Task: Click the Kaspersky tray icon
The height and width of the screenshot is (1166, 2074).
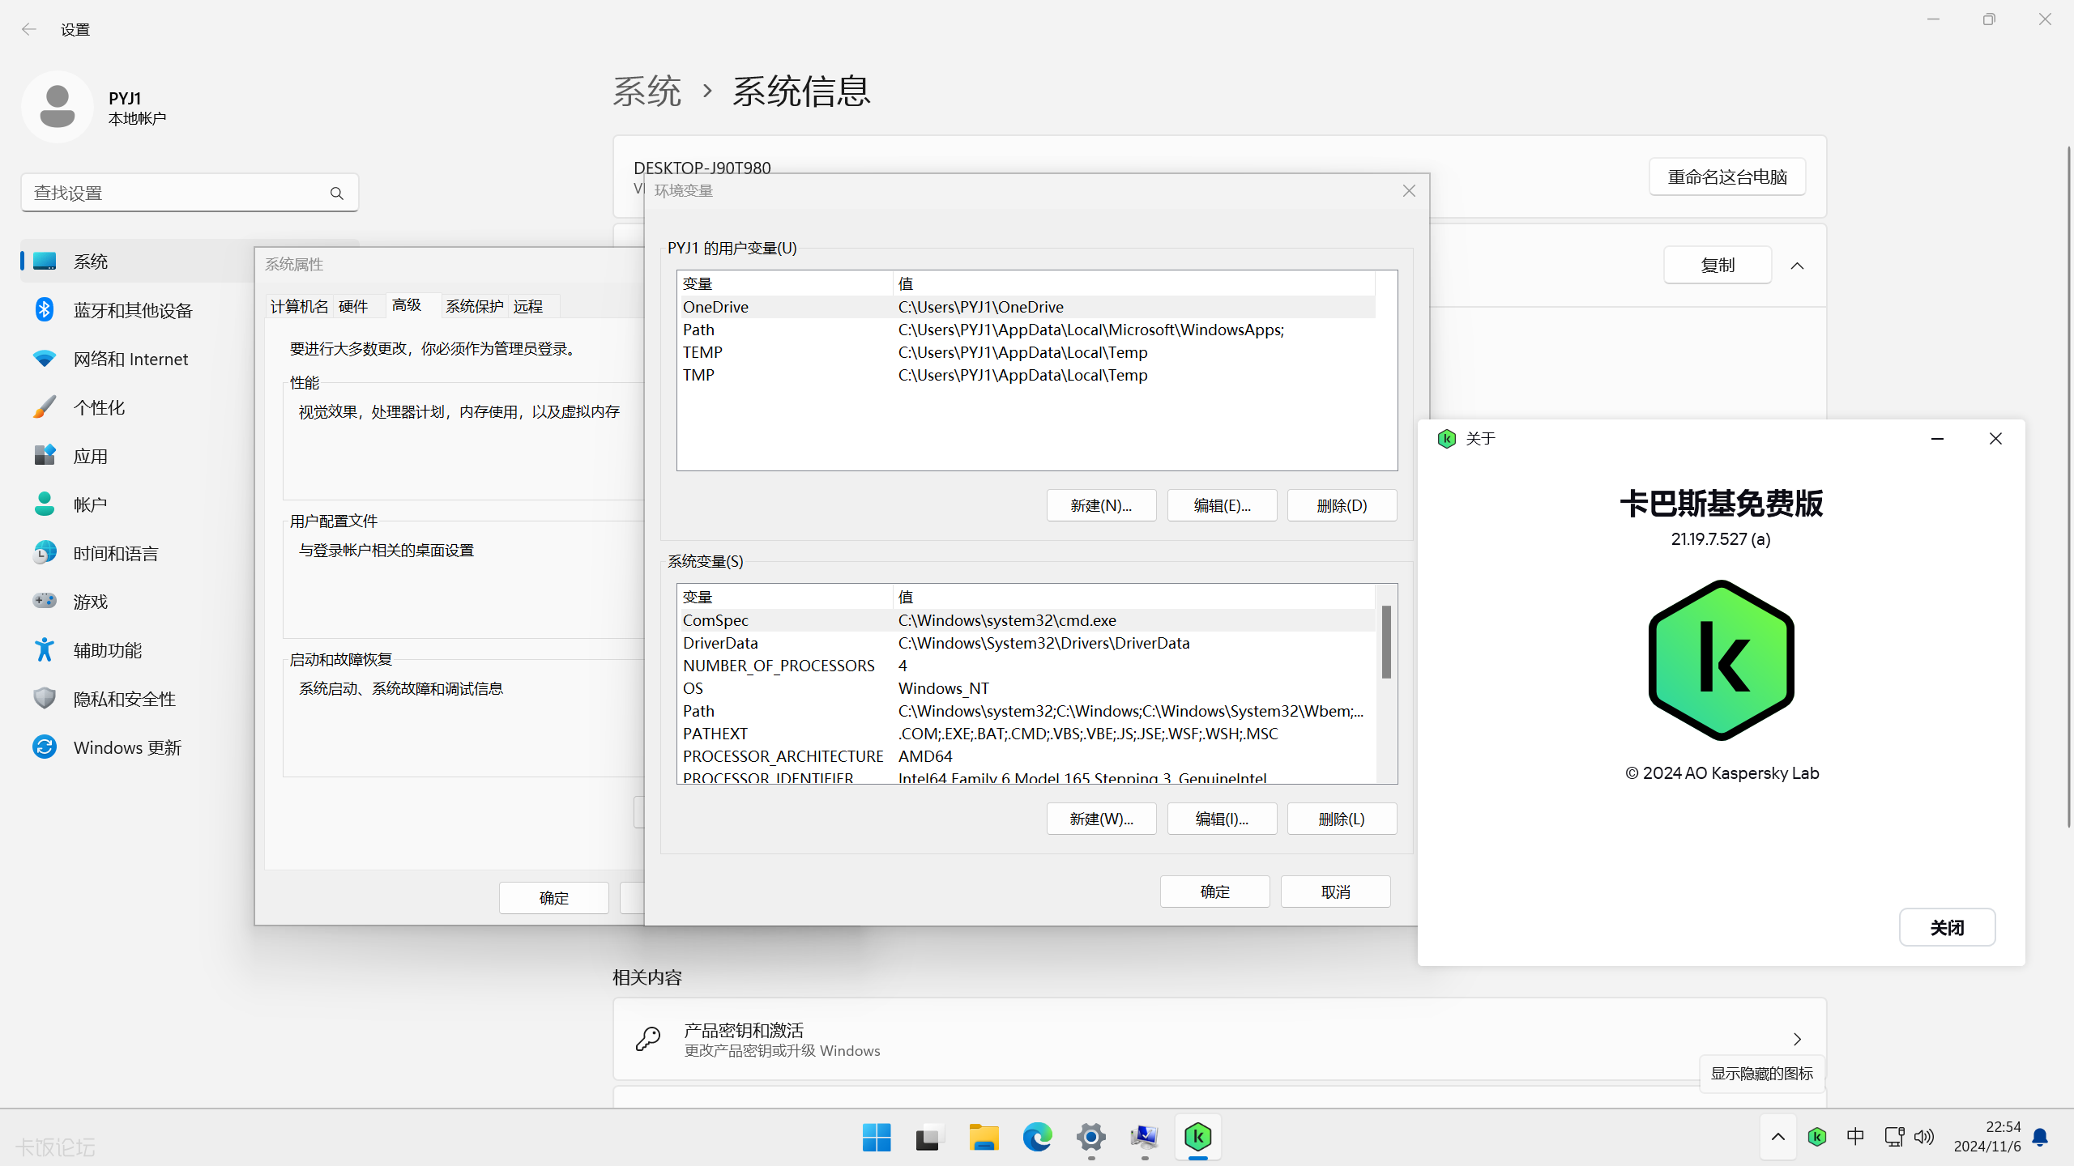Action: [1817, 1137]
